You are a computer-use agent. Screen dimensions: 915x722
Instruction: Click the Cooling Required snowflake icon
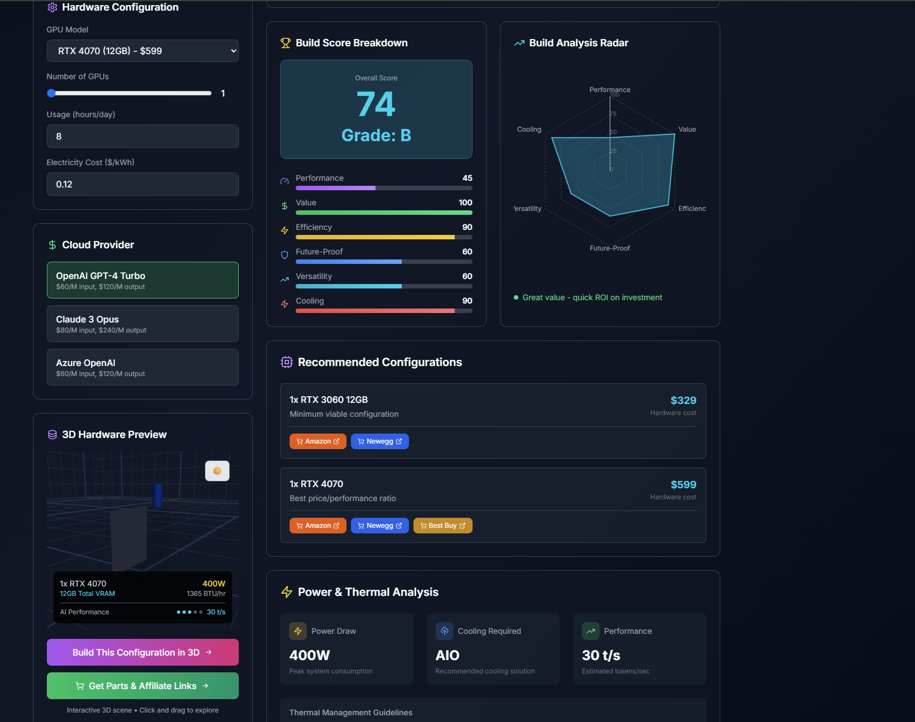pyautogui.click(x=444, y=630)
